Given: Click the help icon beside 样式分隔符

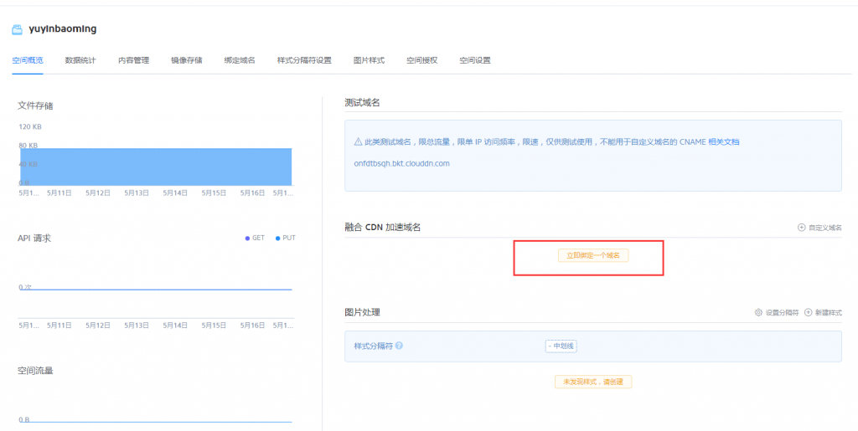Looking at the screenshot, I should click(x=399, y=346).
